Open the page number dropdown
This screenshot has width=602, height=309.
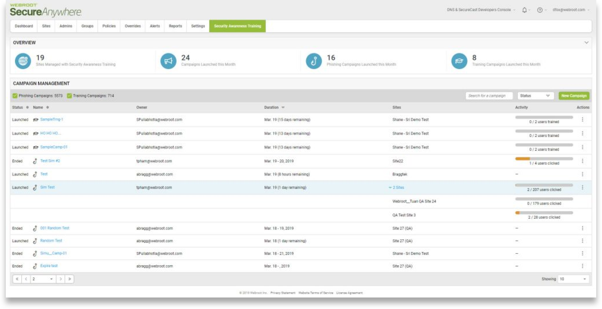(43, 279)
